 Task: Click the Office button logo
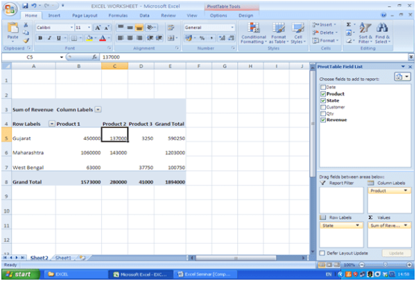pos(8,8)
